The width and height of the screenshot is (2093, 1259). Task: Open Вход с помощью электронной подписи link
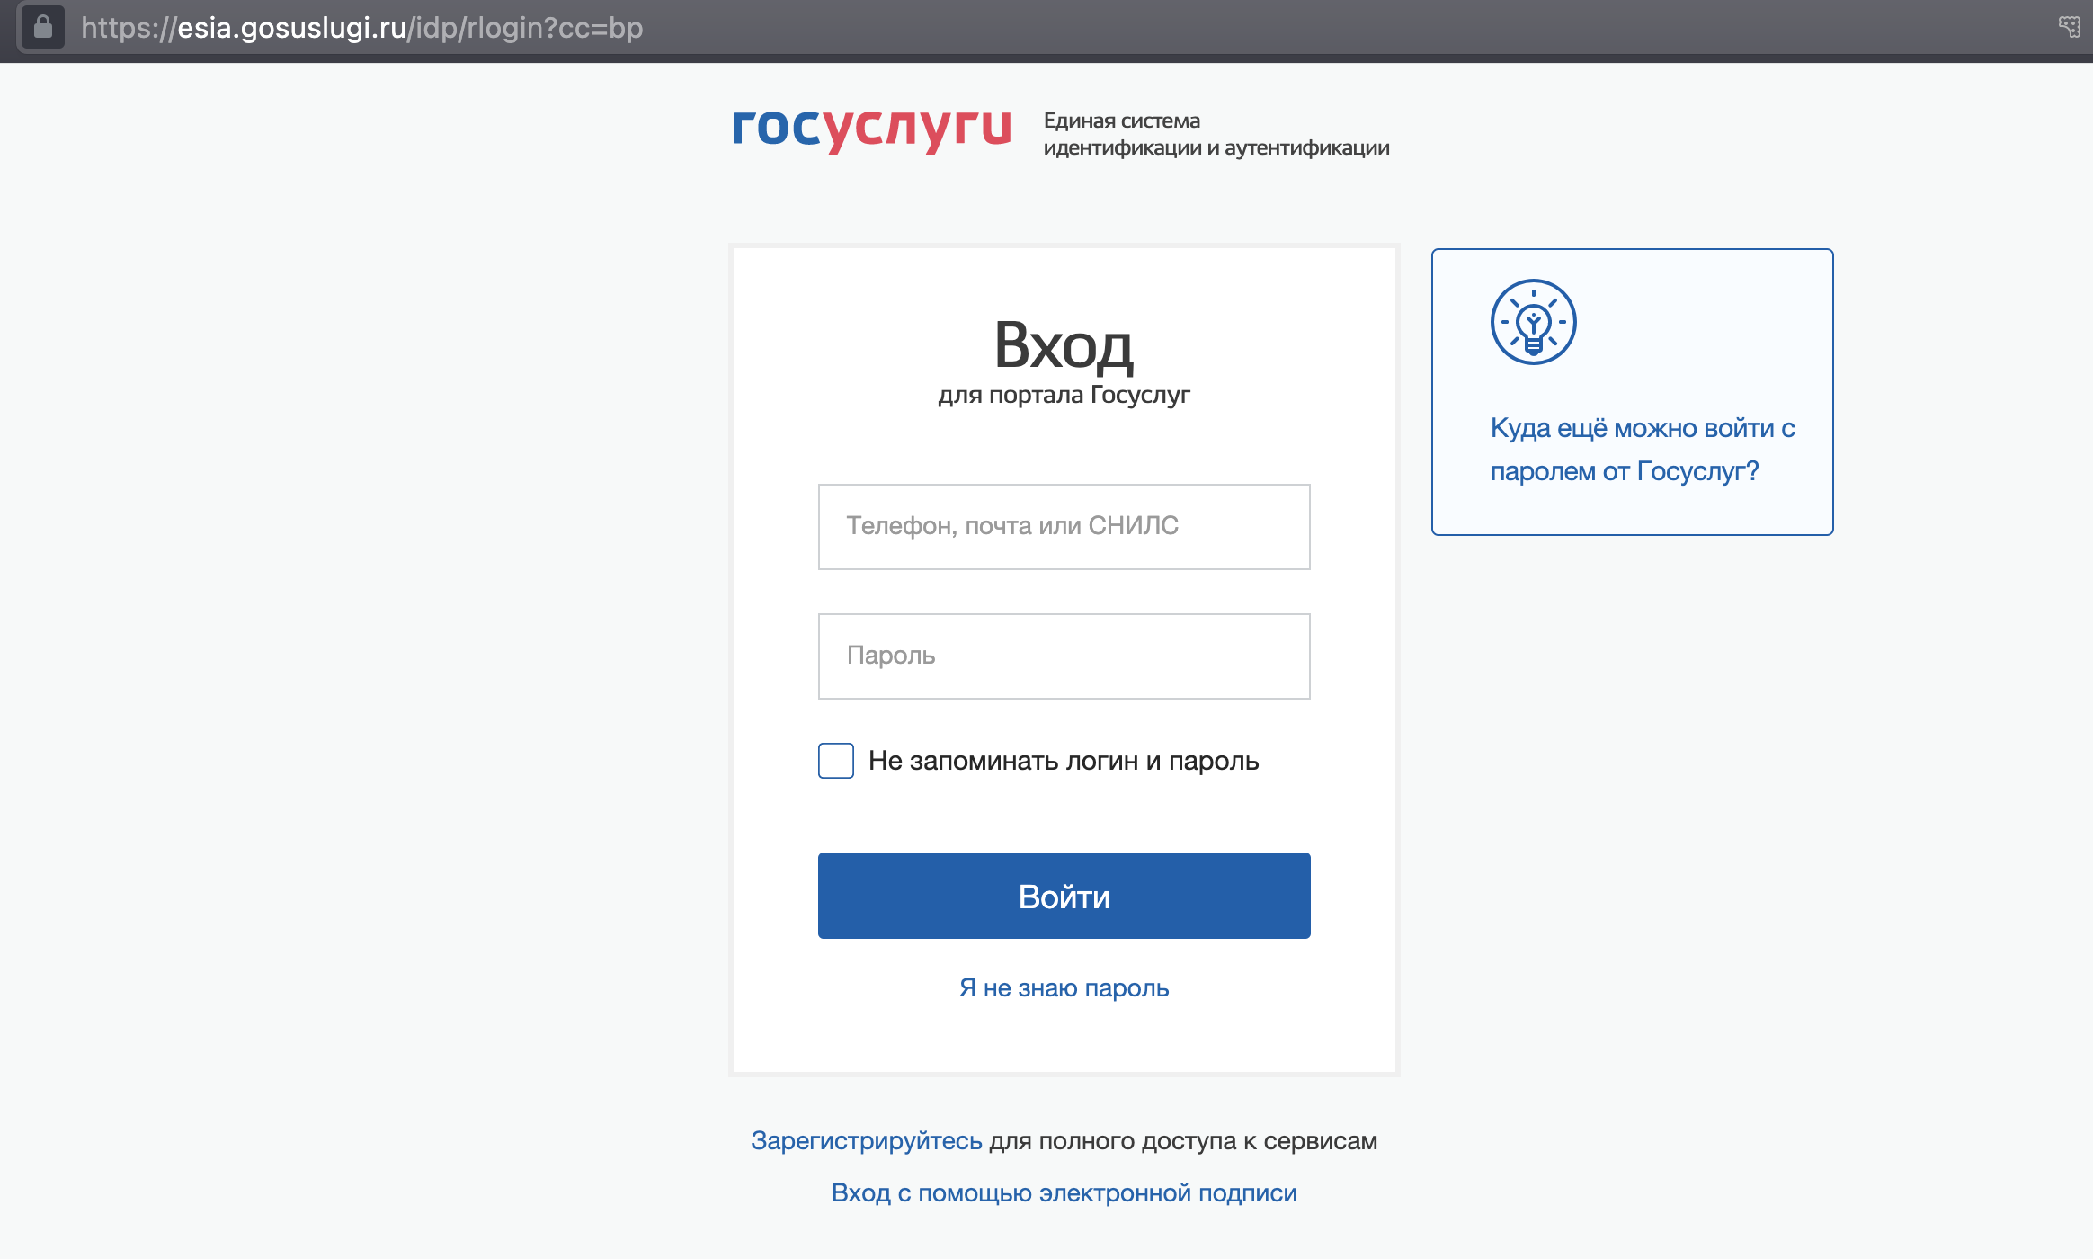(x=1064, y=1193)
